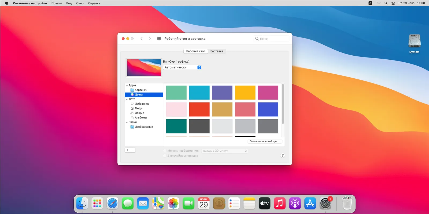429x214 pixels.
Task: Open Messages app in the Dock
Action: (128, 204)
